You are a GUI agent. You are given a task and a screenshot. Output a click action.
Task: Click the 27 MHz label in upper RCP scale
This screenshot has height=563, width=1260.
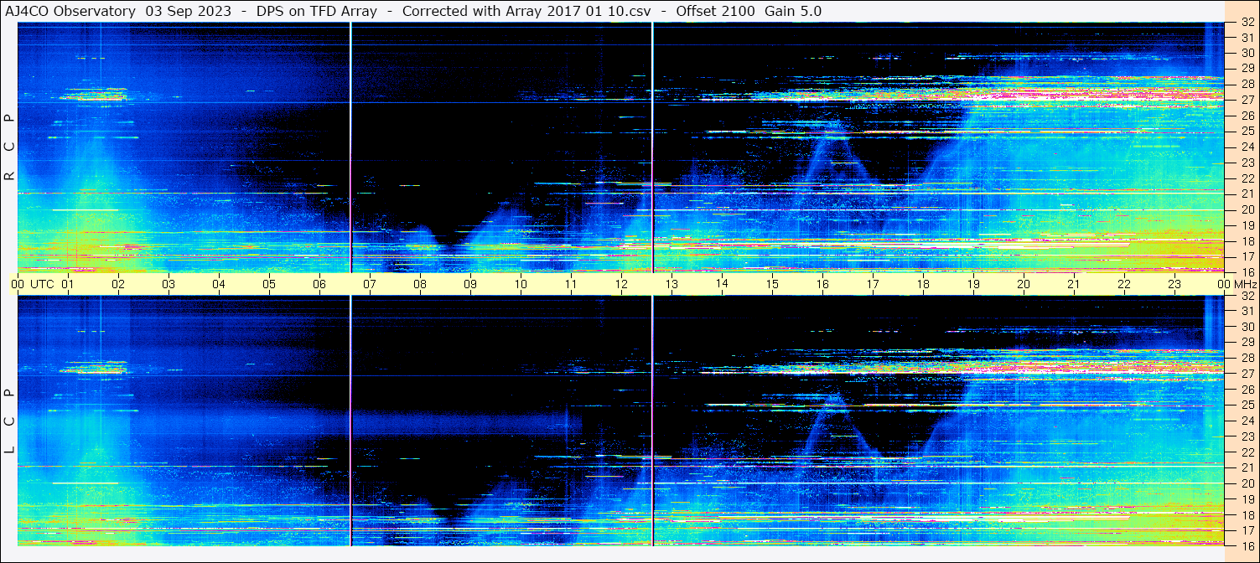pyautogui.click(x=1247, y=100)
